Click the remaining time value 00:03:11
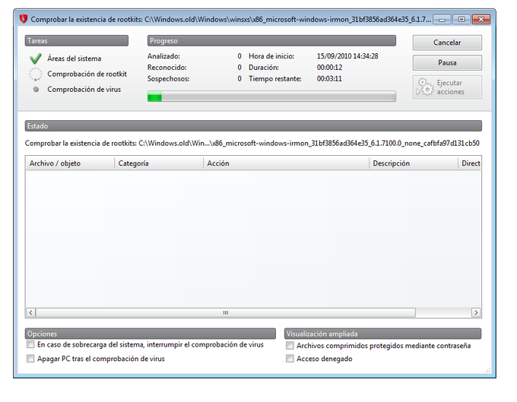Screen dimensions: 517x402 pyautogui.click(x=329, y=79)
